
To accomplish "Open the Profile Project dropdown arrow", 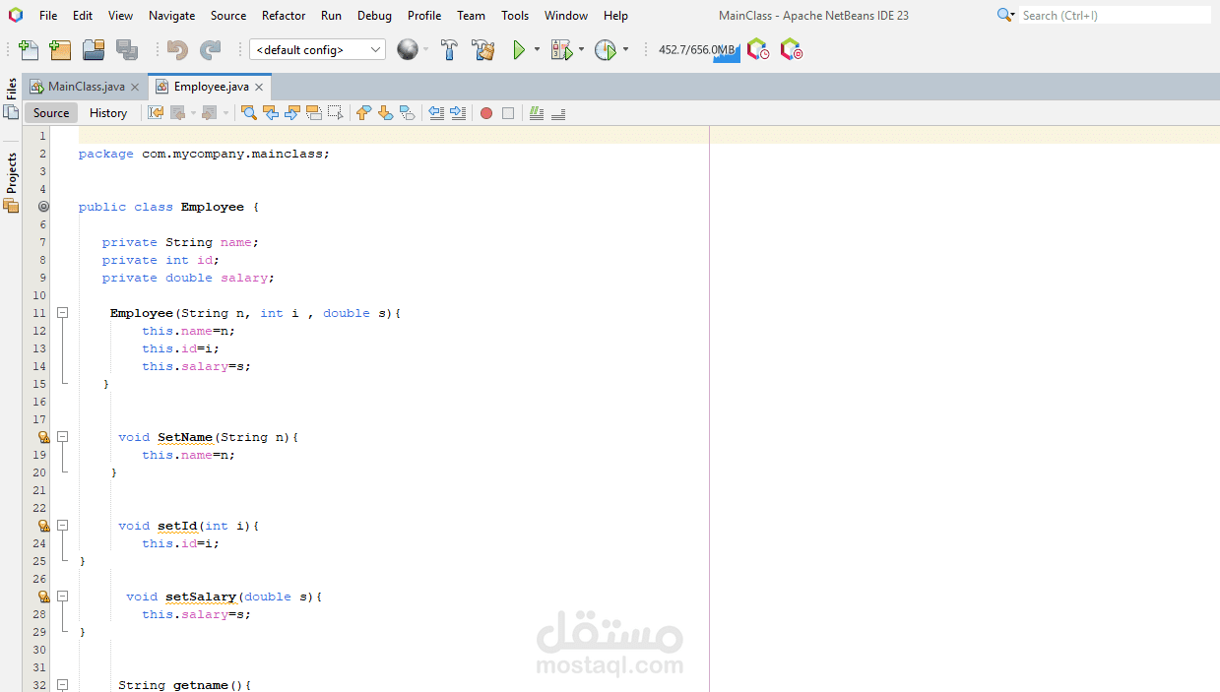I will coord(625,49).
